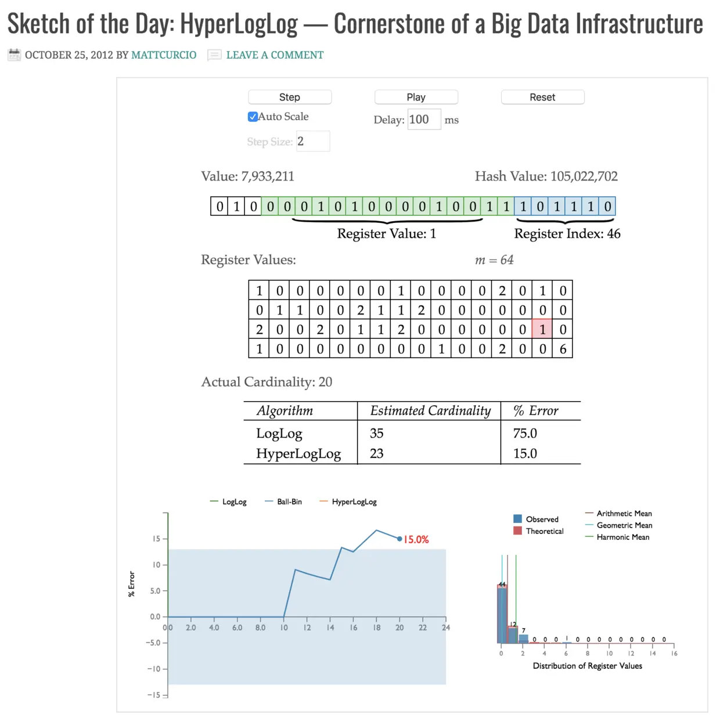Click the 15.0% data point on the chart
This screenshot has width=720, height=718.
click(399, 539)
